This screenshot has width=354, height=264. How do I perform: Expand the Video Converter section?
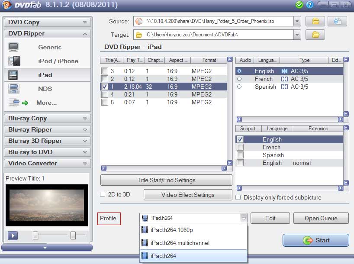point(47,163)
